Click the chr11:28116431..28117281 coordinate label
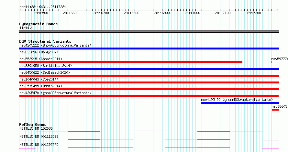Viewport: 288px width, 152px height. [43, 7]
